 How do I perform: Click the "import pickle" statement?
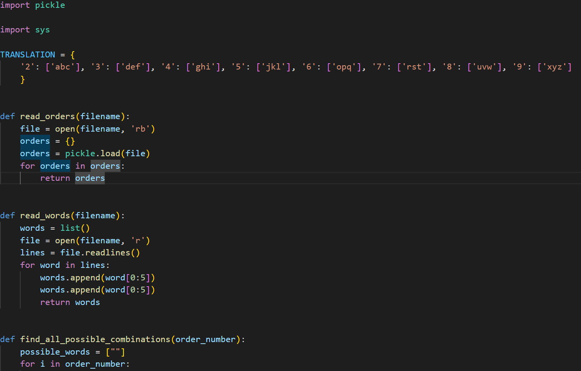click(x=32, y=5)
